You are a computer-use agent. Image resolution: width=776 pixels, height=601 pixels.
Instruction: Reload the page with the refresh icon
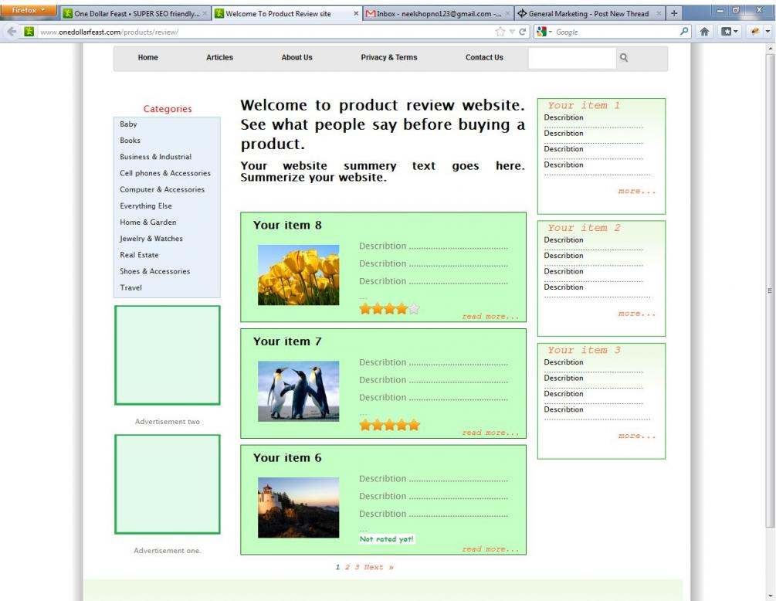pos(522,32)
